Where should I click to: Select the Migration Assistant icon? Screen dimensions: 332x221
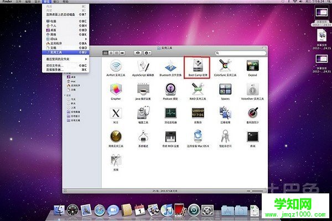point(225,113)
